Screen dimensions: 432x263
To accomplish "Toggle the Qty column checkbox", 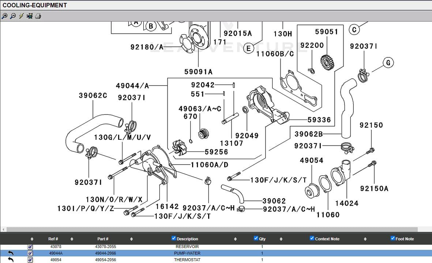I will 256,238.
